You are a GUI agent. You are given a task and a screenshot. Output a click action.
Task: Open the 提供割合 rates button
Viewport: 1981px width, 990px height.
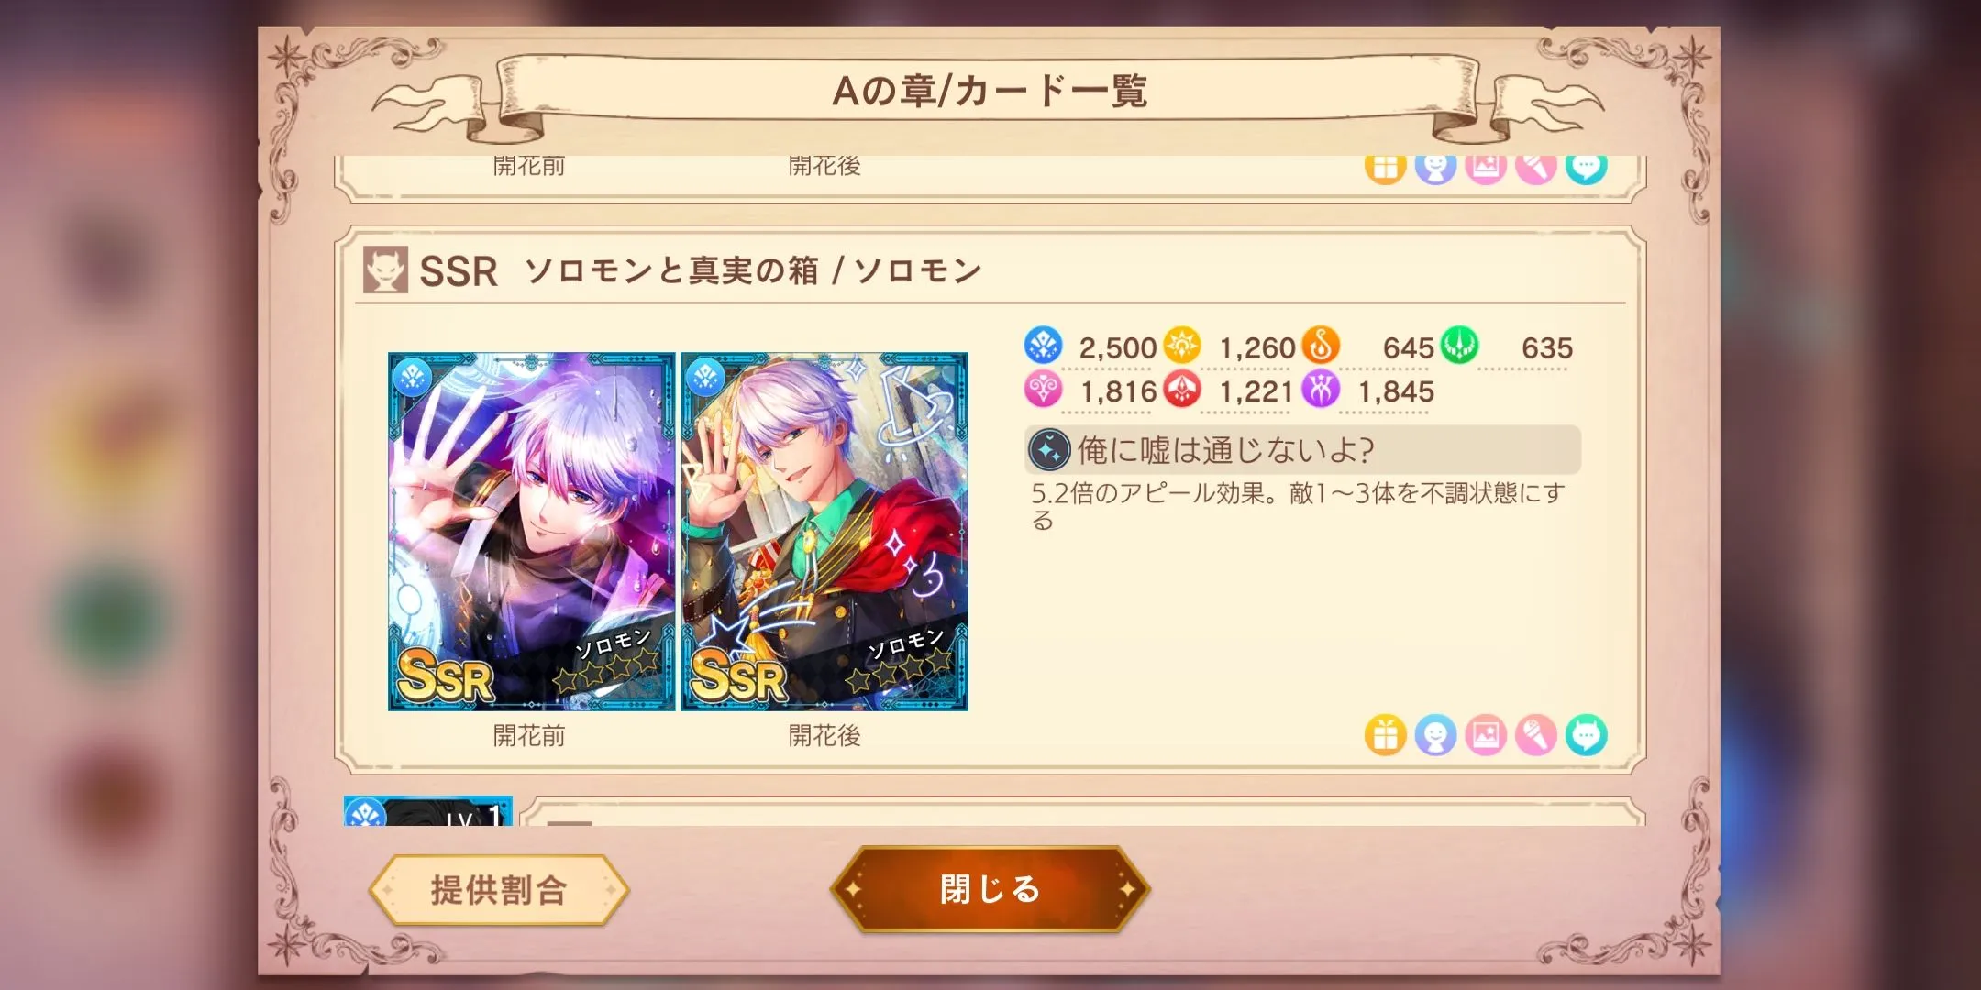click(x=499, y=890)
